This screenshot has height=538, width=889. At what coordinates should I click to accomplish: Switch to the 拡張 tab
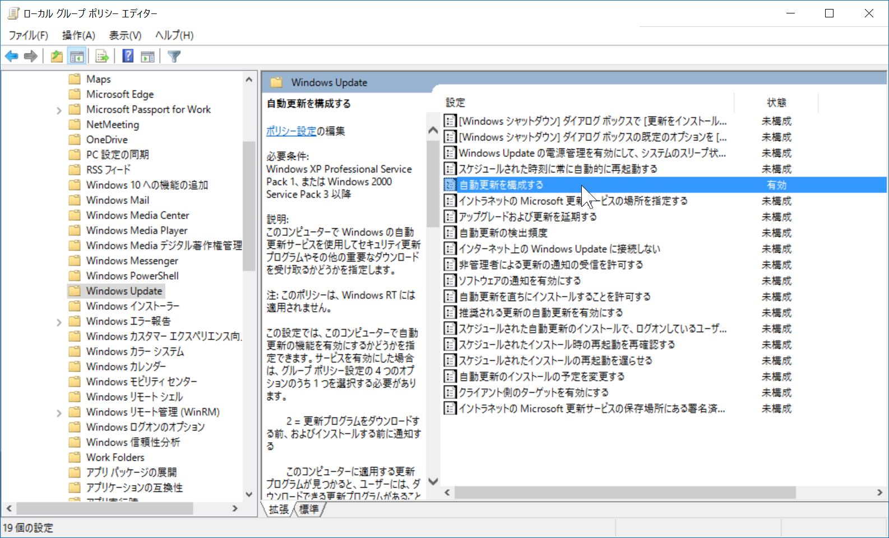(x=279, y=509)
